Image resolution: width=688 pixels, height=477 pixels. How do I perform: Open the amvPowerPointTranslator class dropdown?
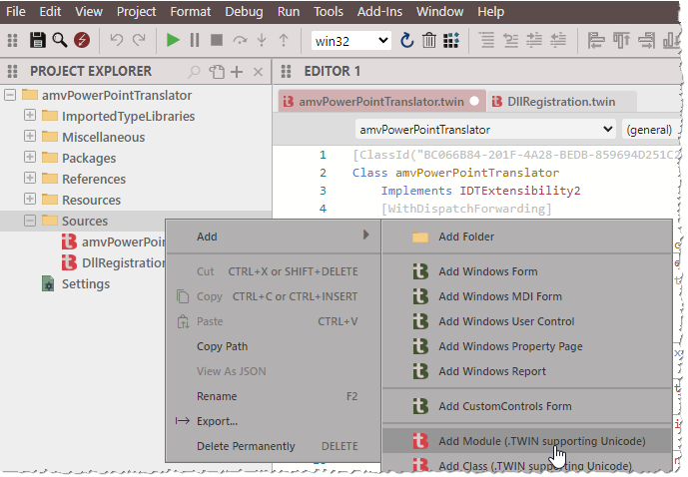click(485, 130)
